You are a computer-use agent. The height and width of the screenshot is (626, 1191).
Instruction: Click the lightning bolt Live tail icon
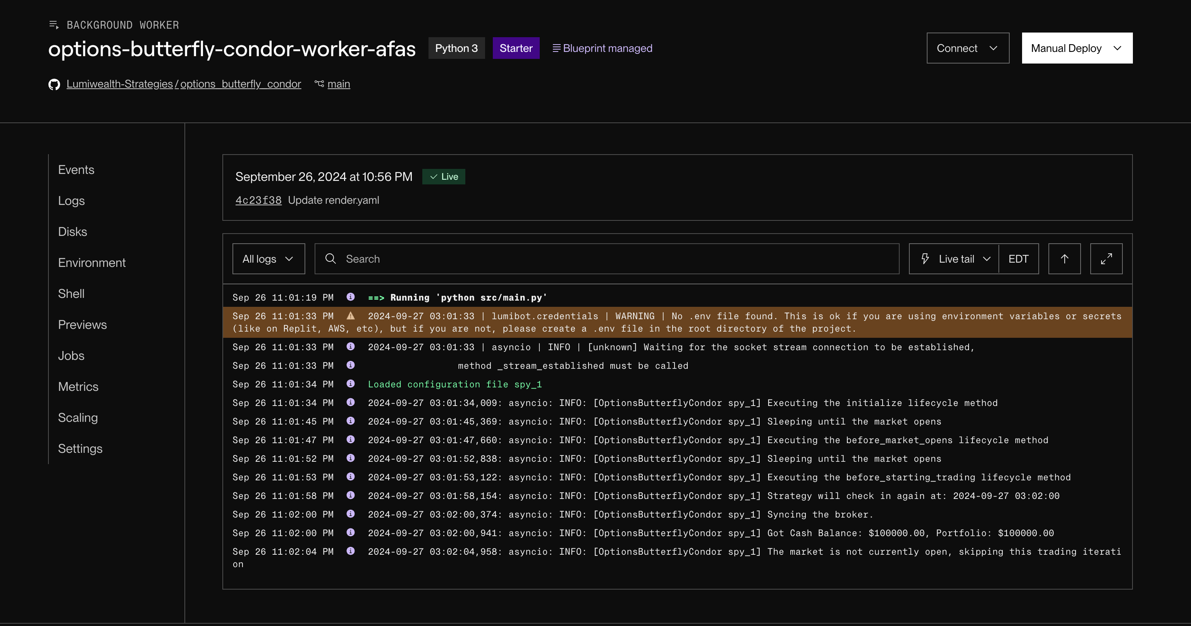[x=925, y=259]
